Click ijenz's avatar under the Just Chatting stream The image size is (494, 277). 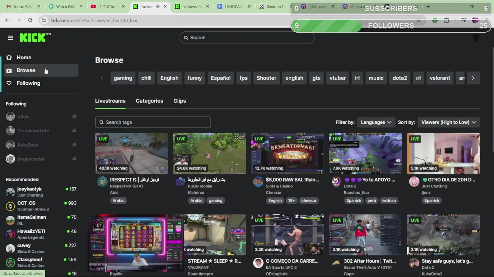[414, 182]
